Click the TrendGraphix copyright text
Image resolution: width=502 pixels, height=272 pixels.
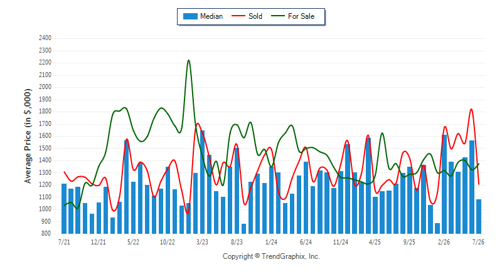pos(271,256)
